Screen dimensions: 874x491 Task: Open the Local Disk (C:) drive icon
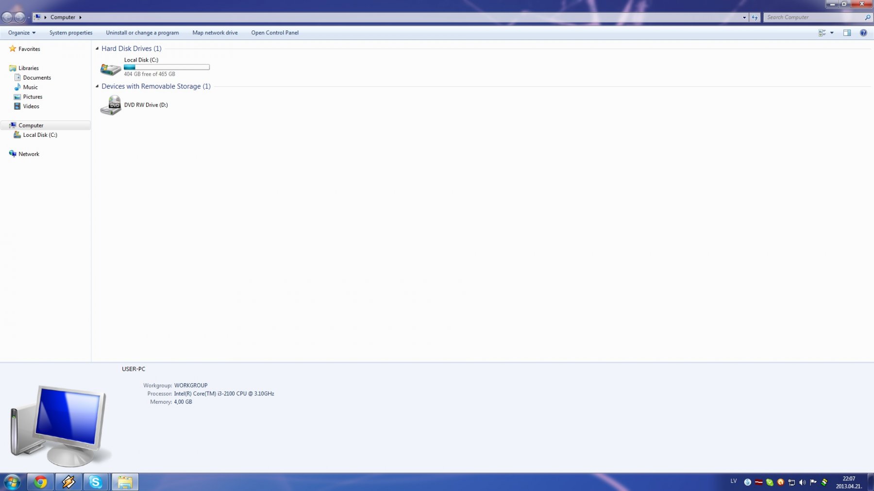(111, 68)
